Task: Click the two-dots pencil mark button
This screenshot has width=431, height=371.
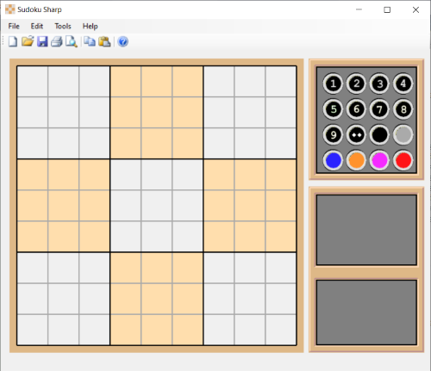Action: [x=356, y=134]
